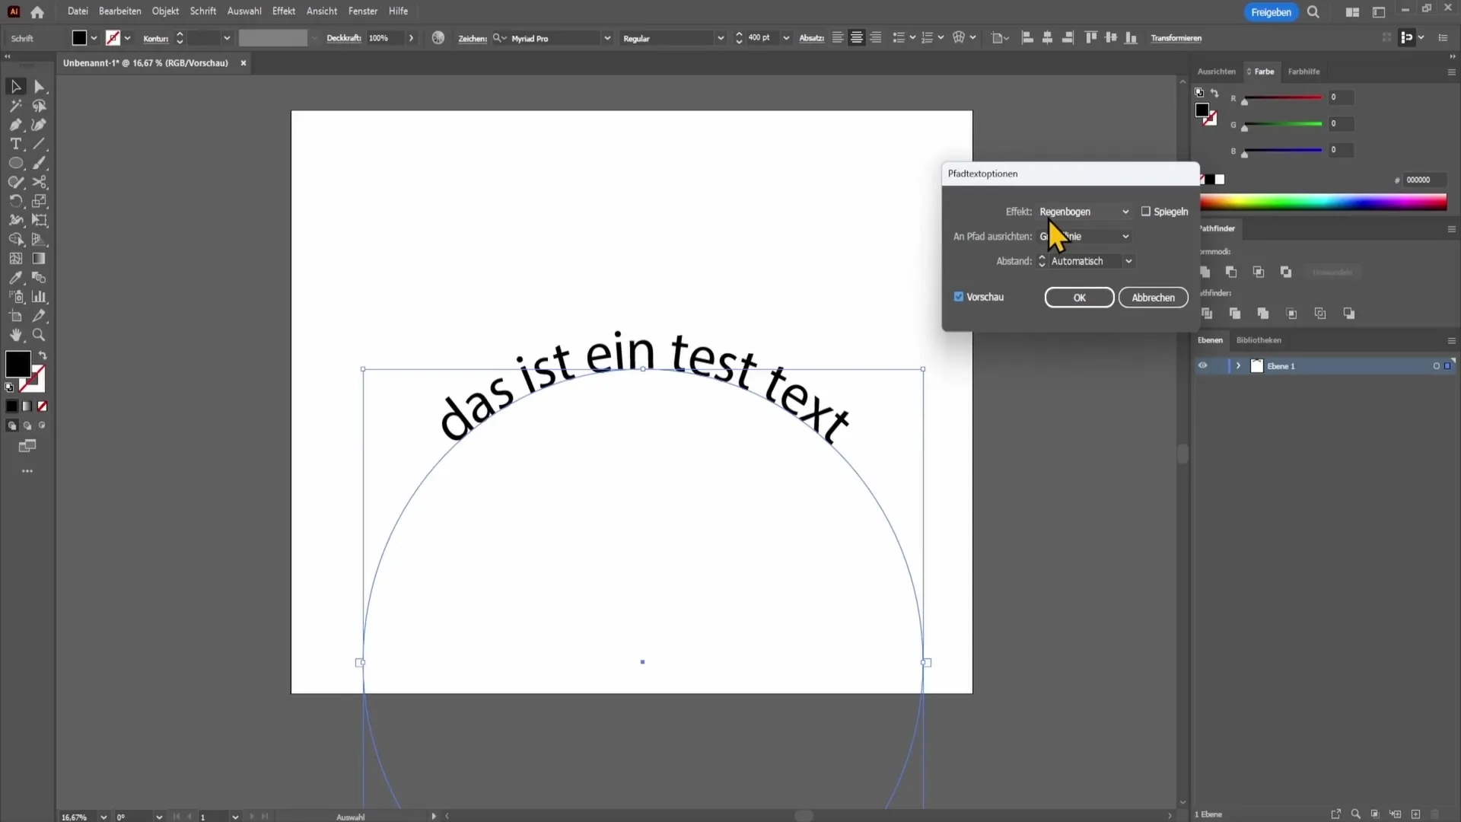Close the Unbenannt-1 document tab
The height and width of the screenshot is (822, 1461).
point(243,63)
